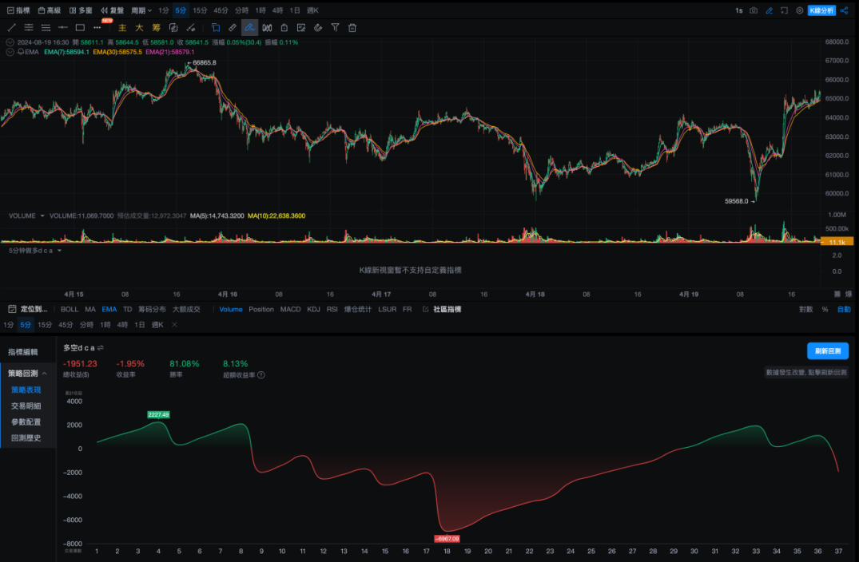This screenshot has height=562, width=859.
Task: Click the note edit icon
Action: coord(300,27)
